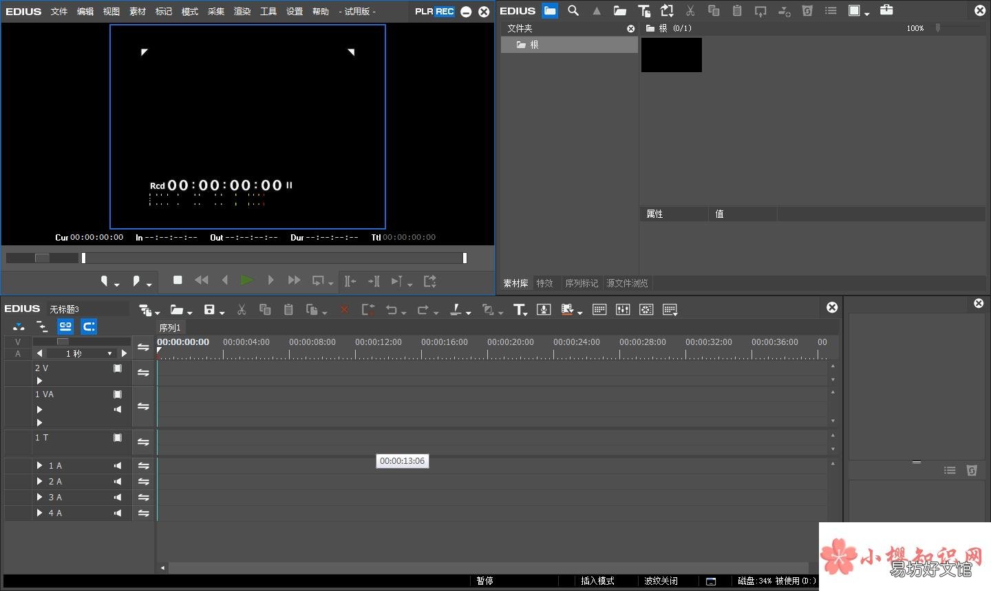This screenshot has height=591, width=991.
Task: Select the black clip thumbnail in bin
Action: pos(672,55)
